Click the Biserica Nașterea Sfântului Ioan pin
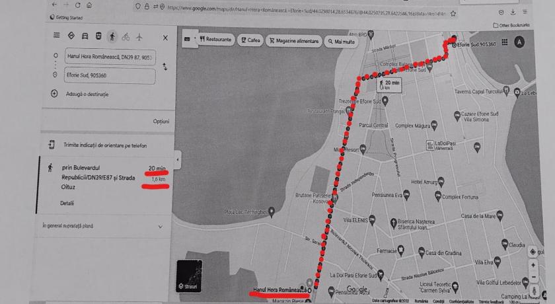The width and height of the screenshot is (555, 304). (x=393, y=223)
